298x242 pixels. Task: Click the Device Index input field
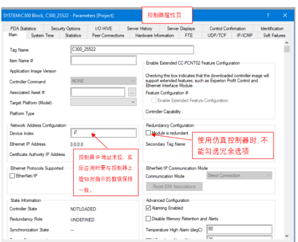tap(104, 132)
